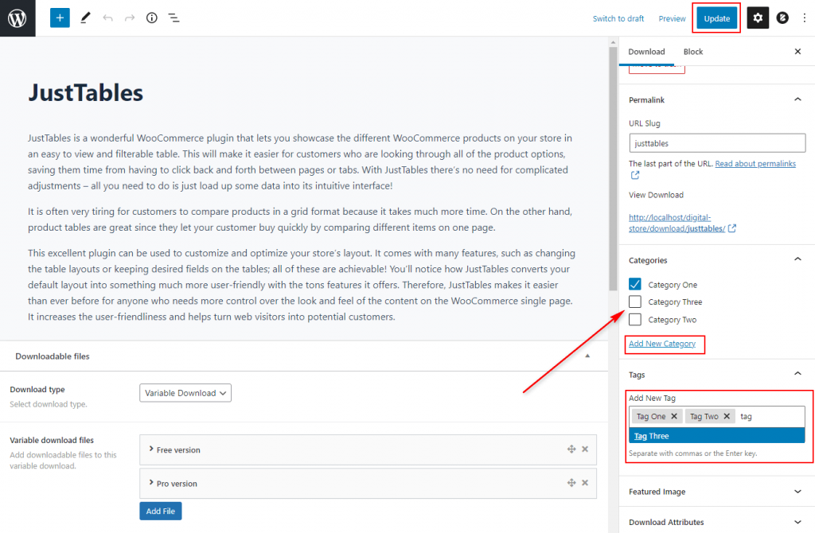
Task: Click the paragraph starting 'This excellent plugin'
Action: pos(302,285)
